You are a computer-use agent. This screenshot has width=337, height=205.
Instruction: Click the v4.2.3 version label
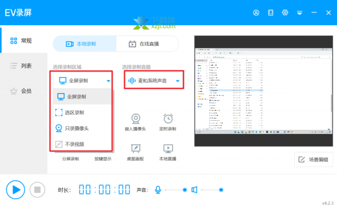tap(328, 203)
